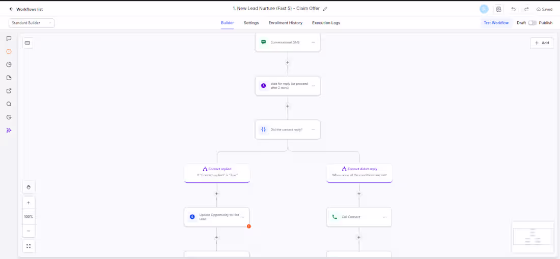This screenshot has width=560, height=259.
Task: Open the three-dot menu on Conversational SMS
Action: [x=313, y=42]
